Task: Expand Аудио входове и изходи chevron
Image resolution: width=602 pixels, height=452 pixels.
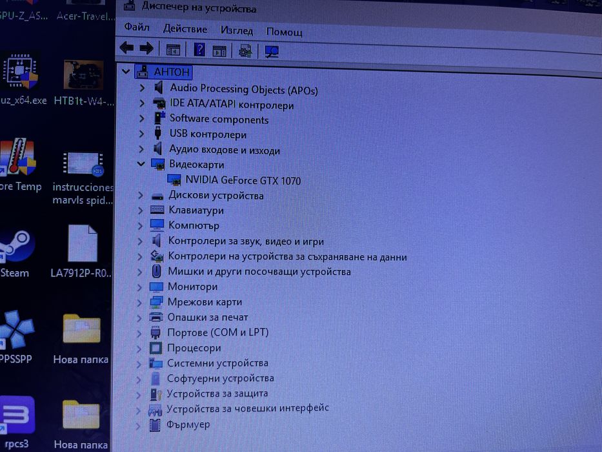Action: [141, 149]
